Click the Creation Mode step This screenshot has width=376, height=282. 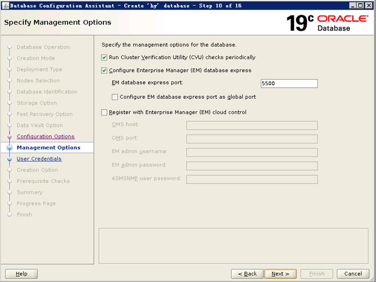pos(36,58)
